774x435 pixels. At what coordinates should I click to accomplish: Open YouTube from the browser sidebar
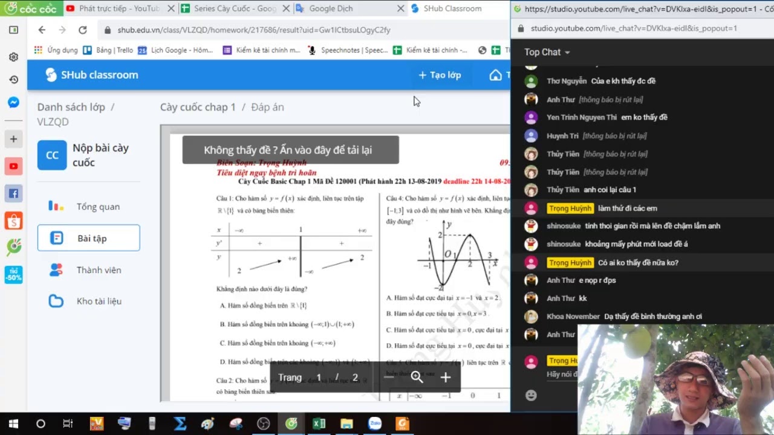13,166
